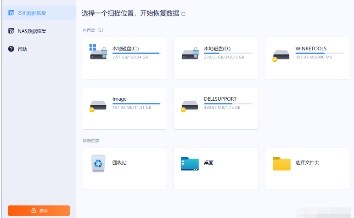Screen dimensions: 354x218
Task: Click the local disk C: drive icon
Action: tap(98, 52)
